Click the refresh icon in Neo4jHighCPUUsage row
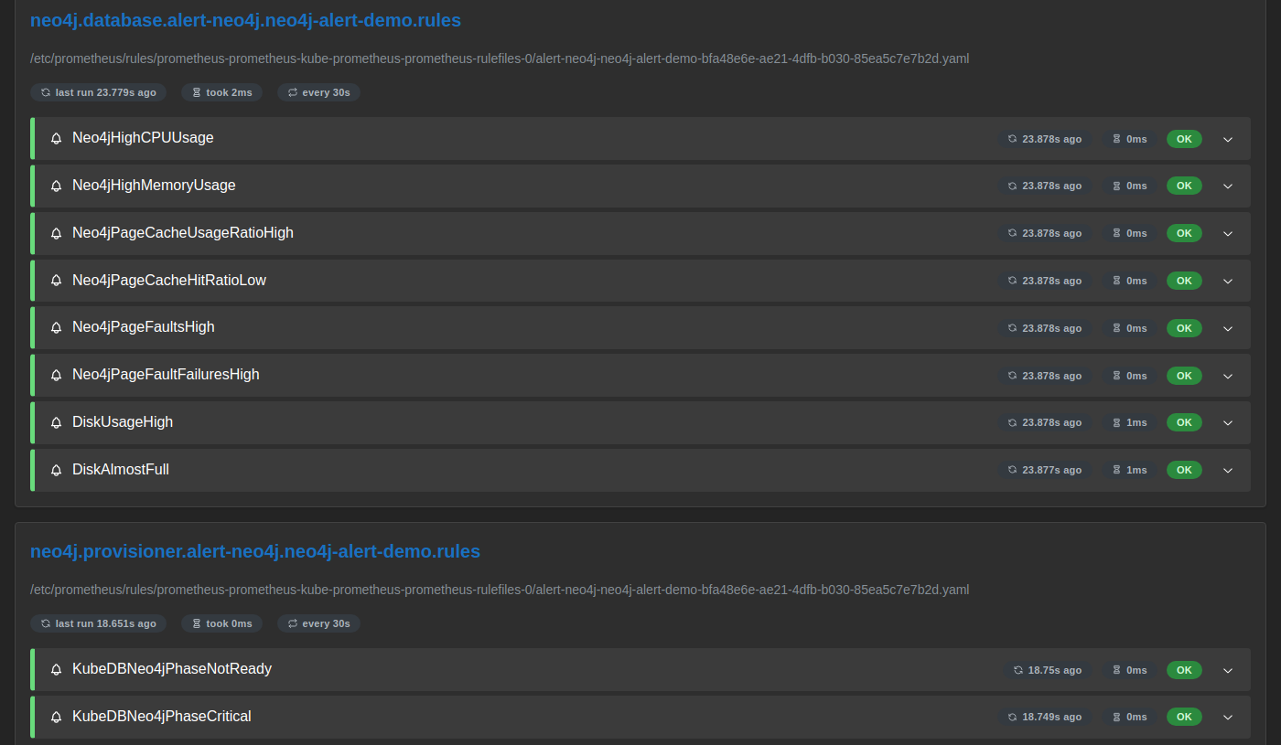Image resolution: width=1281 pixels, height=745 pixels. tap(1013, 139)
